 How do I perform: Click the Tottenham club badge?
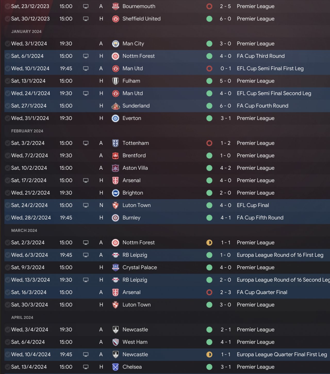[x=115, y=143]
